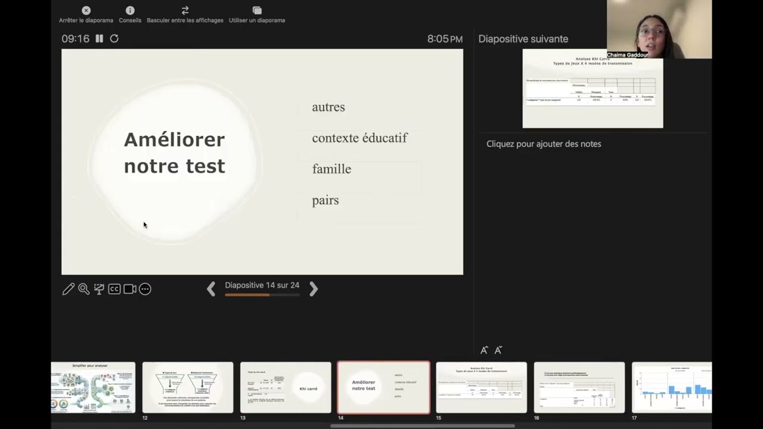Screen dimensions: 763x429
Task: Select slide 17 chart thumbnail
Action: pos(672,387)
